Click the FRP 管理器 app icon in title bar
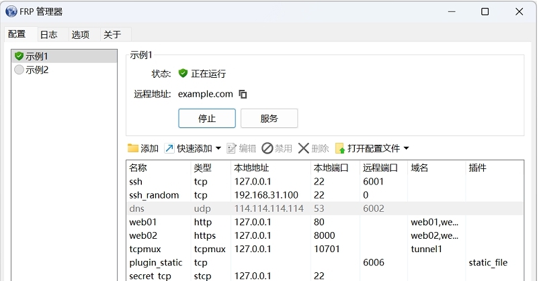Screen dimensions: 539x281 pyautogui.click(x=11, y=11)
